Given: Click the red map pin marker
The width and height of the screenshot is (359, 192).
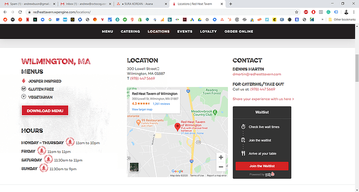Looking at the screenshot, I should click(x=177, y=127).
